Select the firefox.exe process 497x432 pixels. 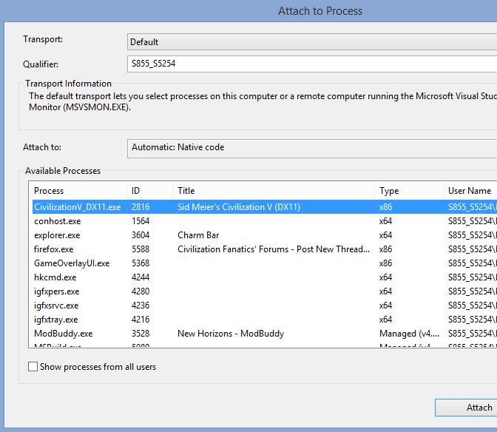[x=53, y=249]
